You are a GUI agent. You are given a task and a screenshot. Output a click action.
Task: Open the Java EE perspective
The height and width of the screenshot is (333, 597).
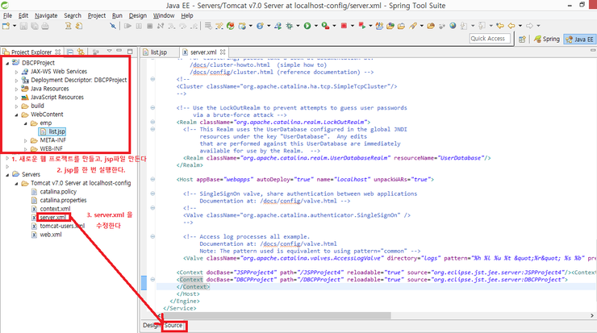coord(580,39)
